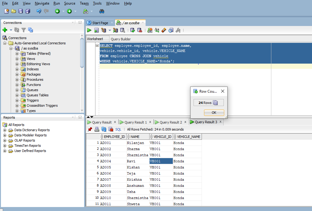This screenshot has width=312, height=211.
Task: Click the Run Script icon
Action: point(96,30)
